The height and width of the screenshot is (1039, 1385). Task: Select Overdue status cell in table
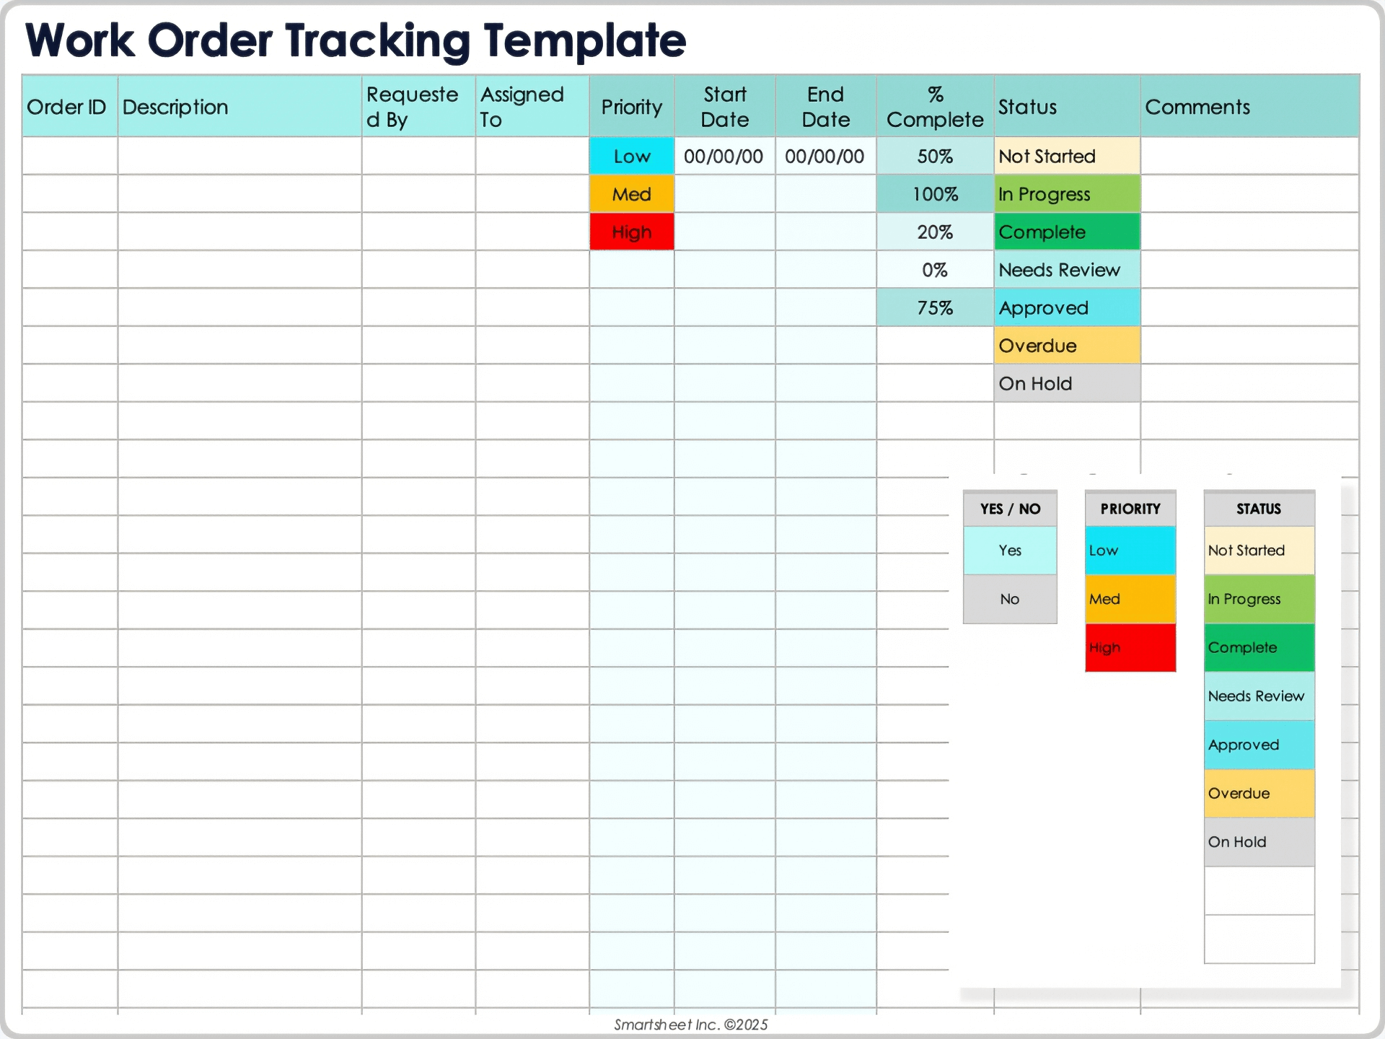[x=1067, y=345]
